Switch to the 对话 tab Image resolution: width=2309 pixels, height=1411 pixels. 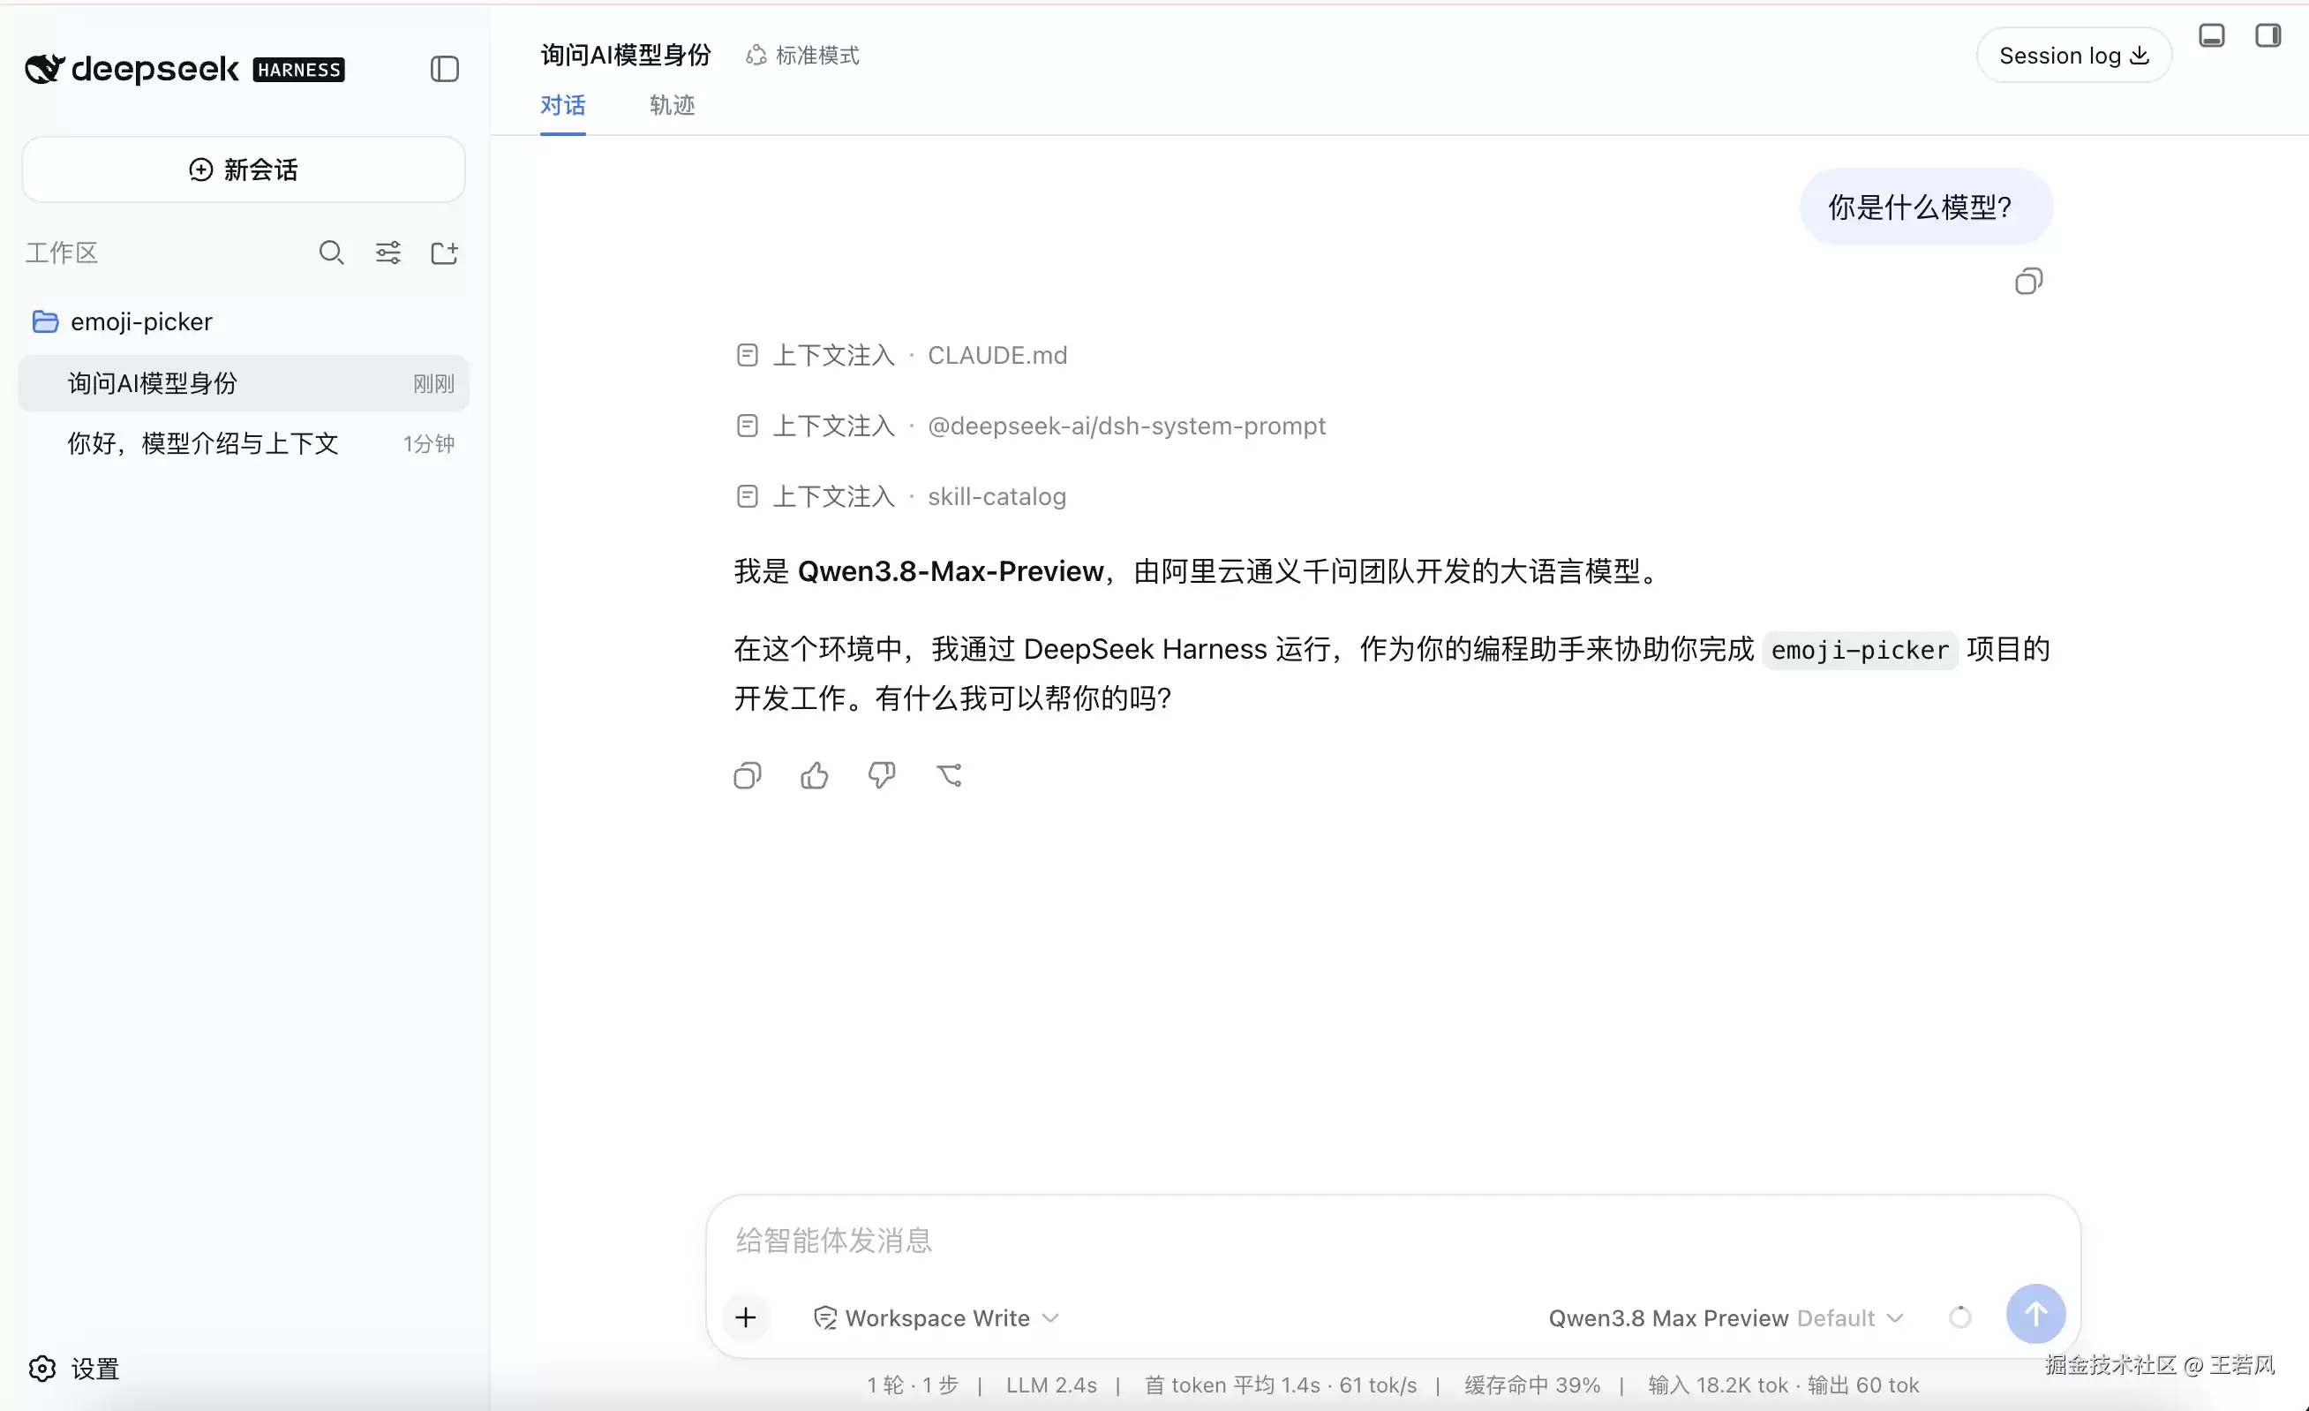coord(563,105)
